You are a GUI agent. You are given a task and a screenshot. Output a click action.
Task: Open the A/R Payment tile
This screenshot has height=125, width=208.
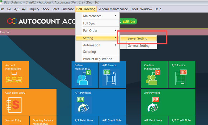[x=99, y=102]
